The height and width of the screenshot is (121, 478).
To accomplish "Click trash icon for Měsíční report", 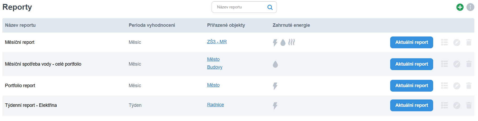I will click(469, 42).
